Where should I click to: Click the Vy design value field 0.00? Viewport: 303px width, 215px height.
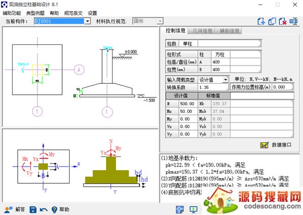[188, 134]
